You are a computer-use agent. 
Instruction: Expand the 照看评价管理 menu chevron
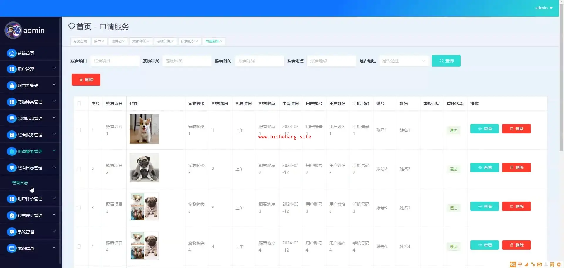[x=54, y=215]
